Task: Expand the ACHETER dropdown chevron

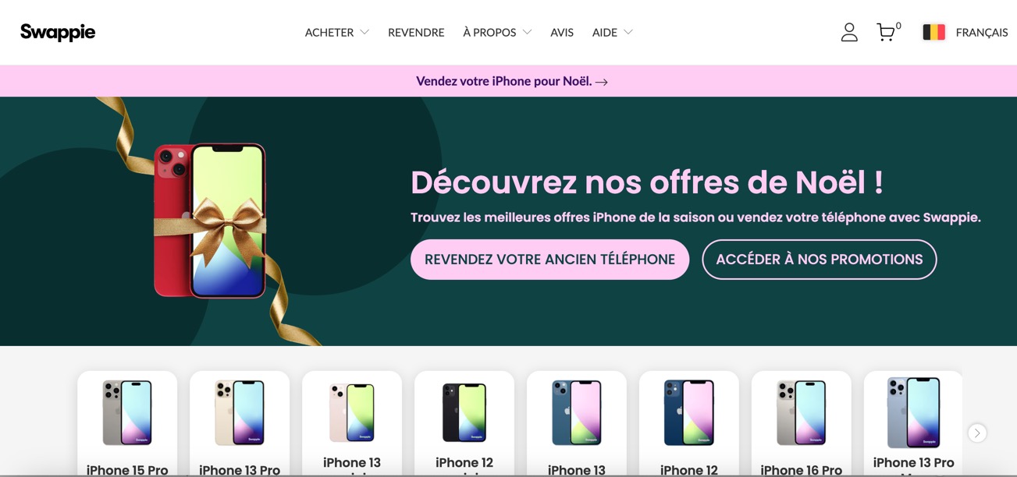Action: click(x=364, y=32)
